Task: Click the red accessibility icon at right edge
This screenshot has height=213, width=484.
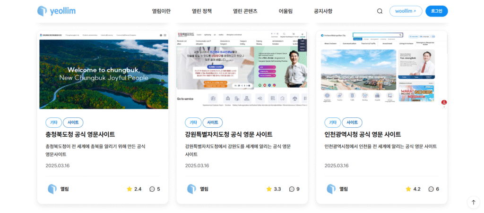Action: pyautogui.click(x=444, y=102)
